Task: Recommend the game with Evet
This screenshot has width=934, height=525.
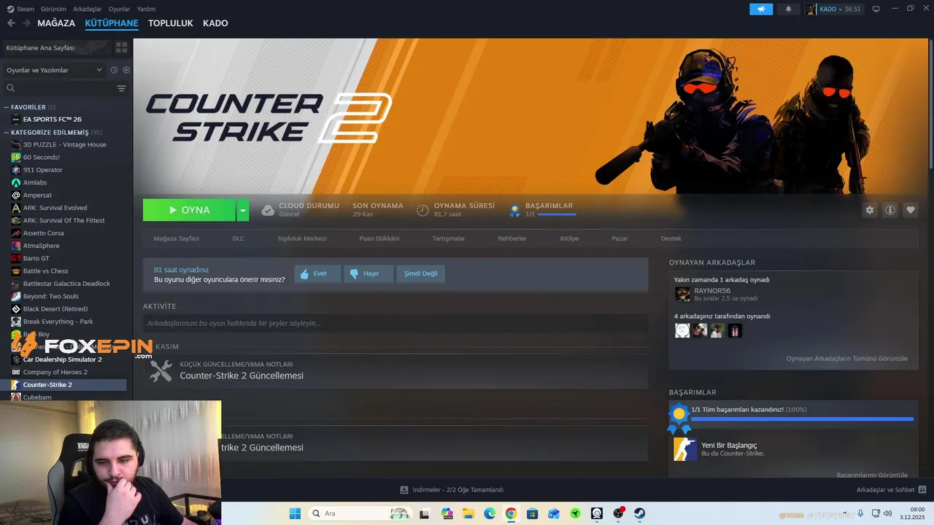Action: (317, 273)
